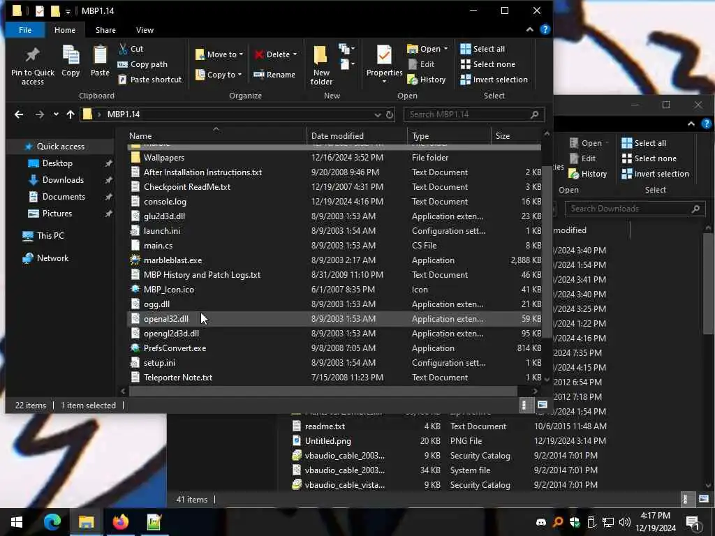Switch to large icons view in MBP1.14 status bar
The height and width of the screenshot is (536, 715).
point(542,405)
